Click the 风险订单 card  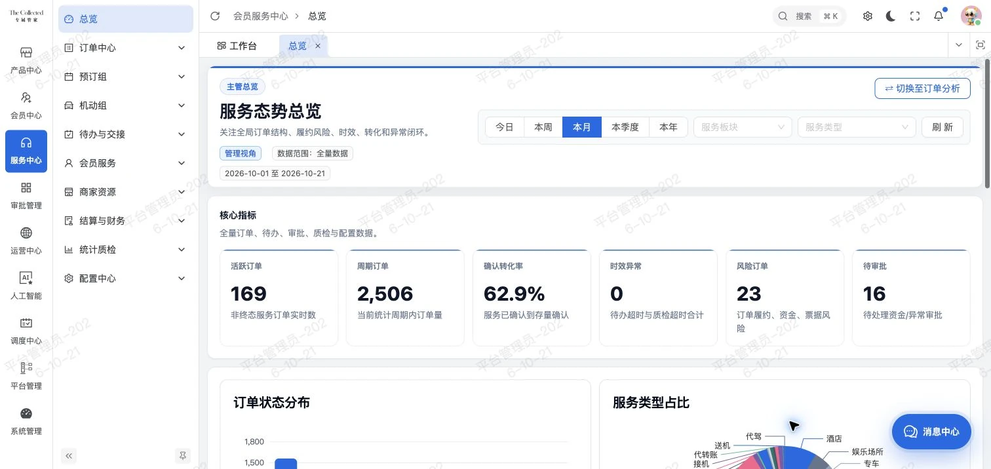click(785, 297)
